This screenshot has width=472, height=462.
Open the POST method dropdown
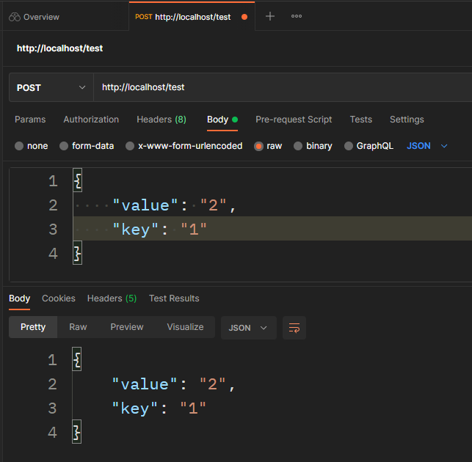(x=51, y=87)
